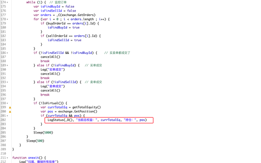Collapse the onexit function at line 211
Screen dimensions: 261x163
(x=7, y=158)
